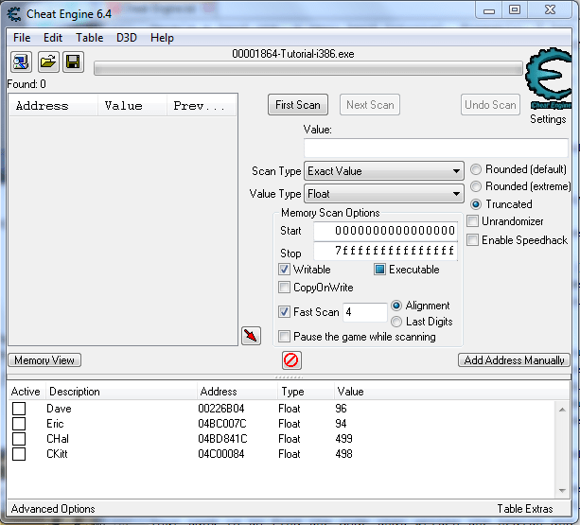This screenshot has height=525, width=580.
Task: Click the Cheat Engine logo for settings
Action: pos(549,78)
